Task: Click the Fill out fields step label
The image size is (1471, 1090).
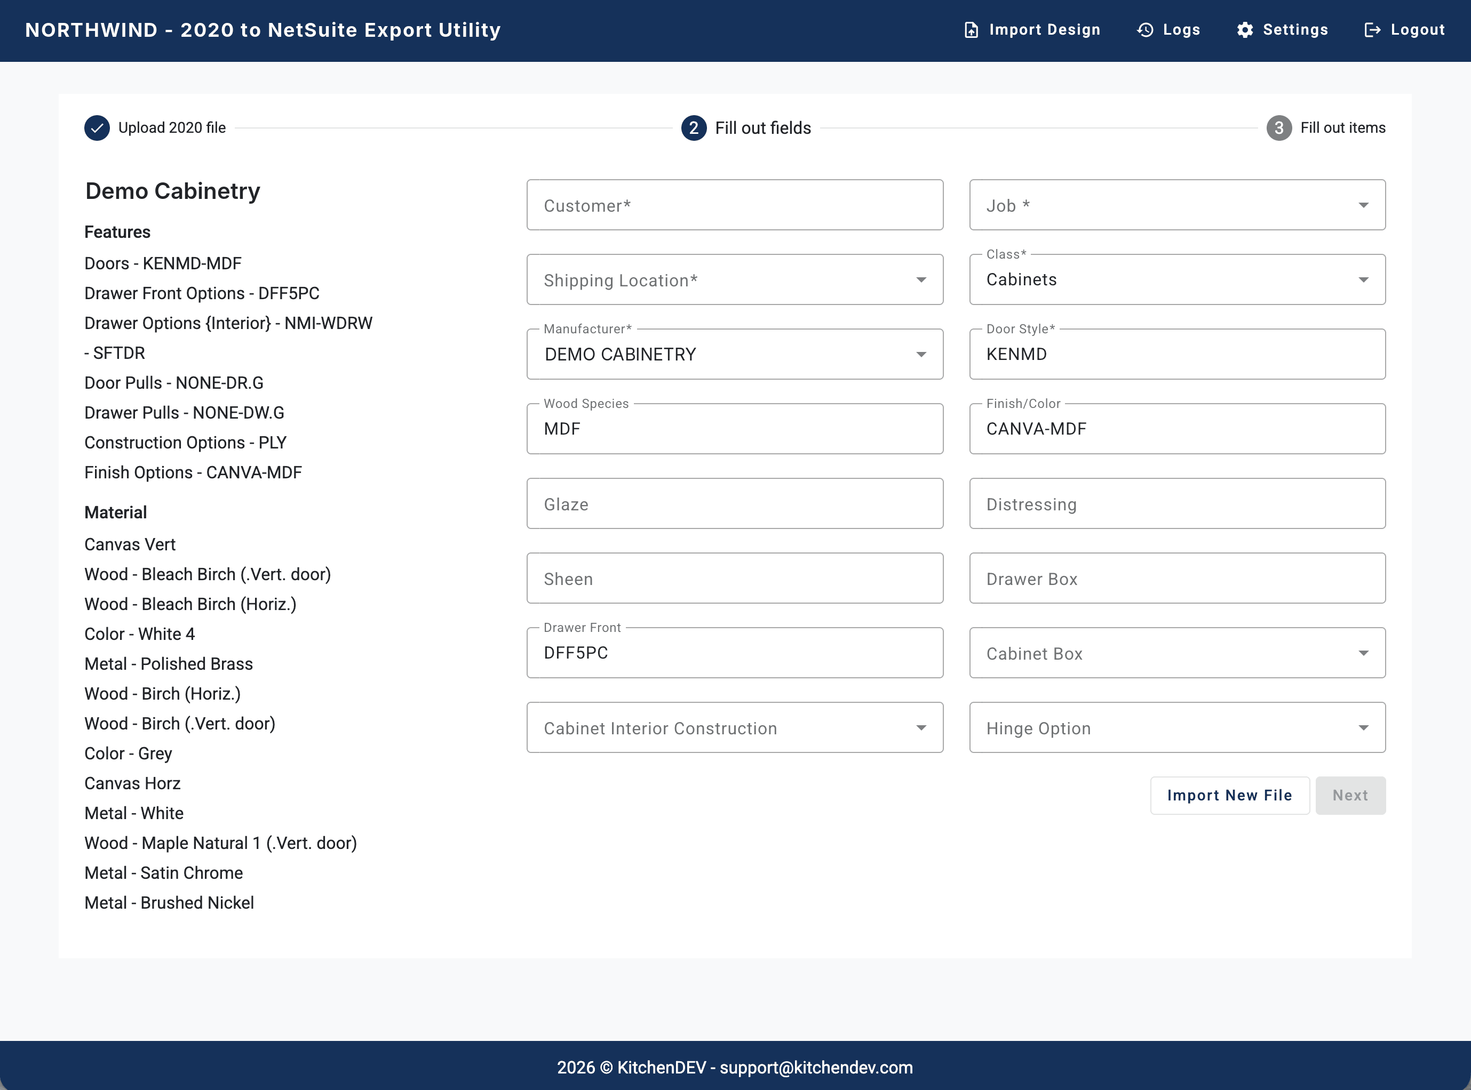Action: click(762, 128)
